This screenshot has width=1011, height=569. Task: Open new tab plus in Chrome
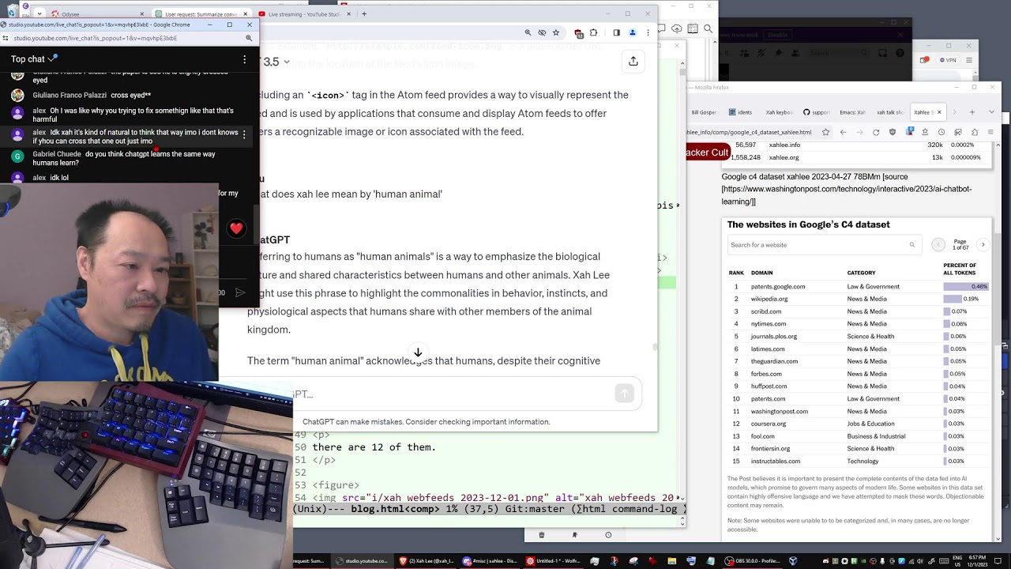pyautogui.click(x=364, y=13)
